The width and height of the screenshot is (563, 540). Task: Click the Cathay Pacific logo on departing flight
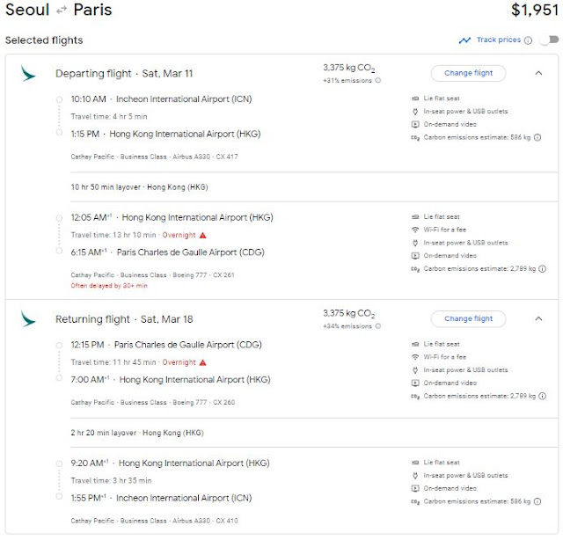(28, 73)
